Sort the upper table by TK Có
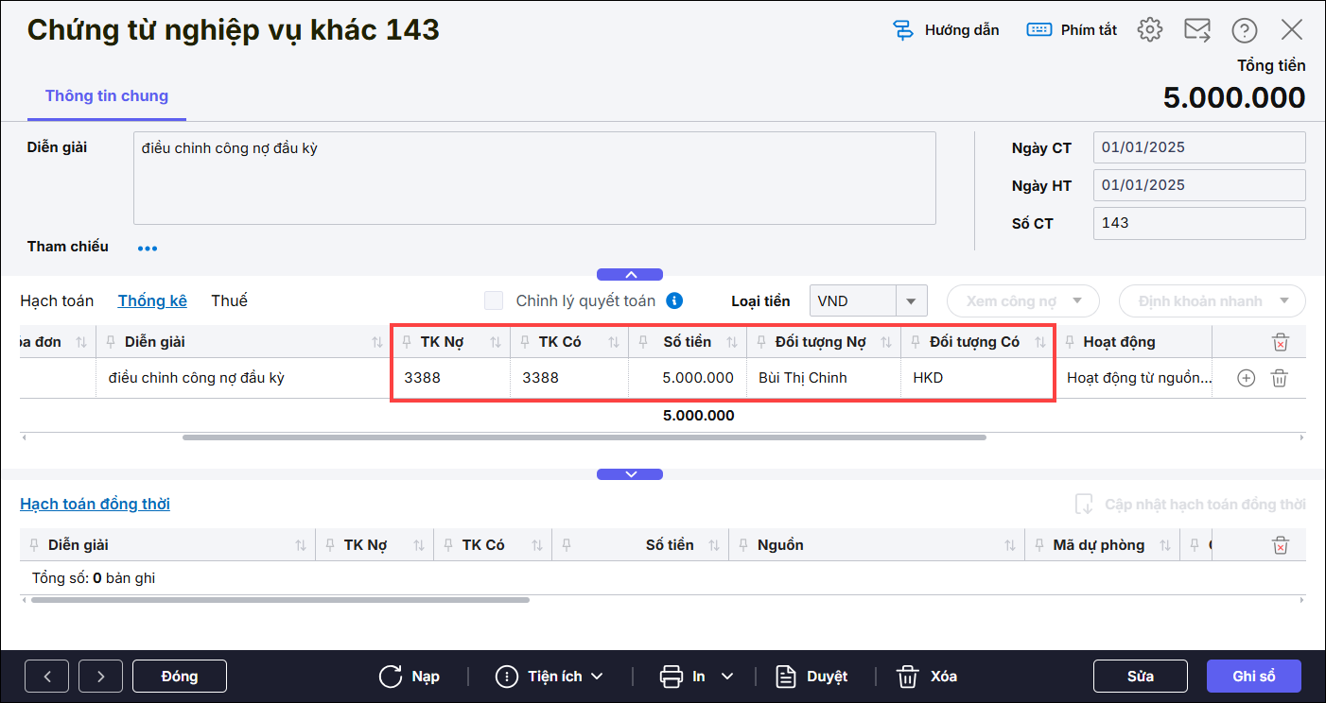Viewport: 1326px width, 703px height. point(614,342)
